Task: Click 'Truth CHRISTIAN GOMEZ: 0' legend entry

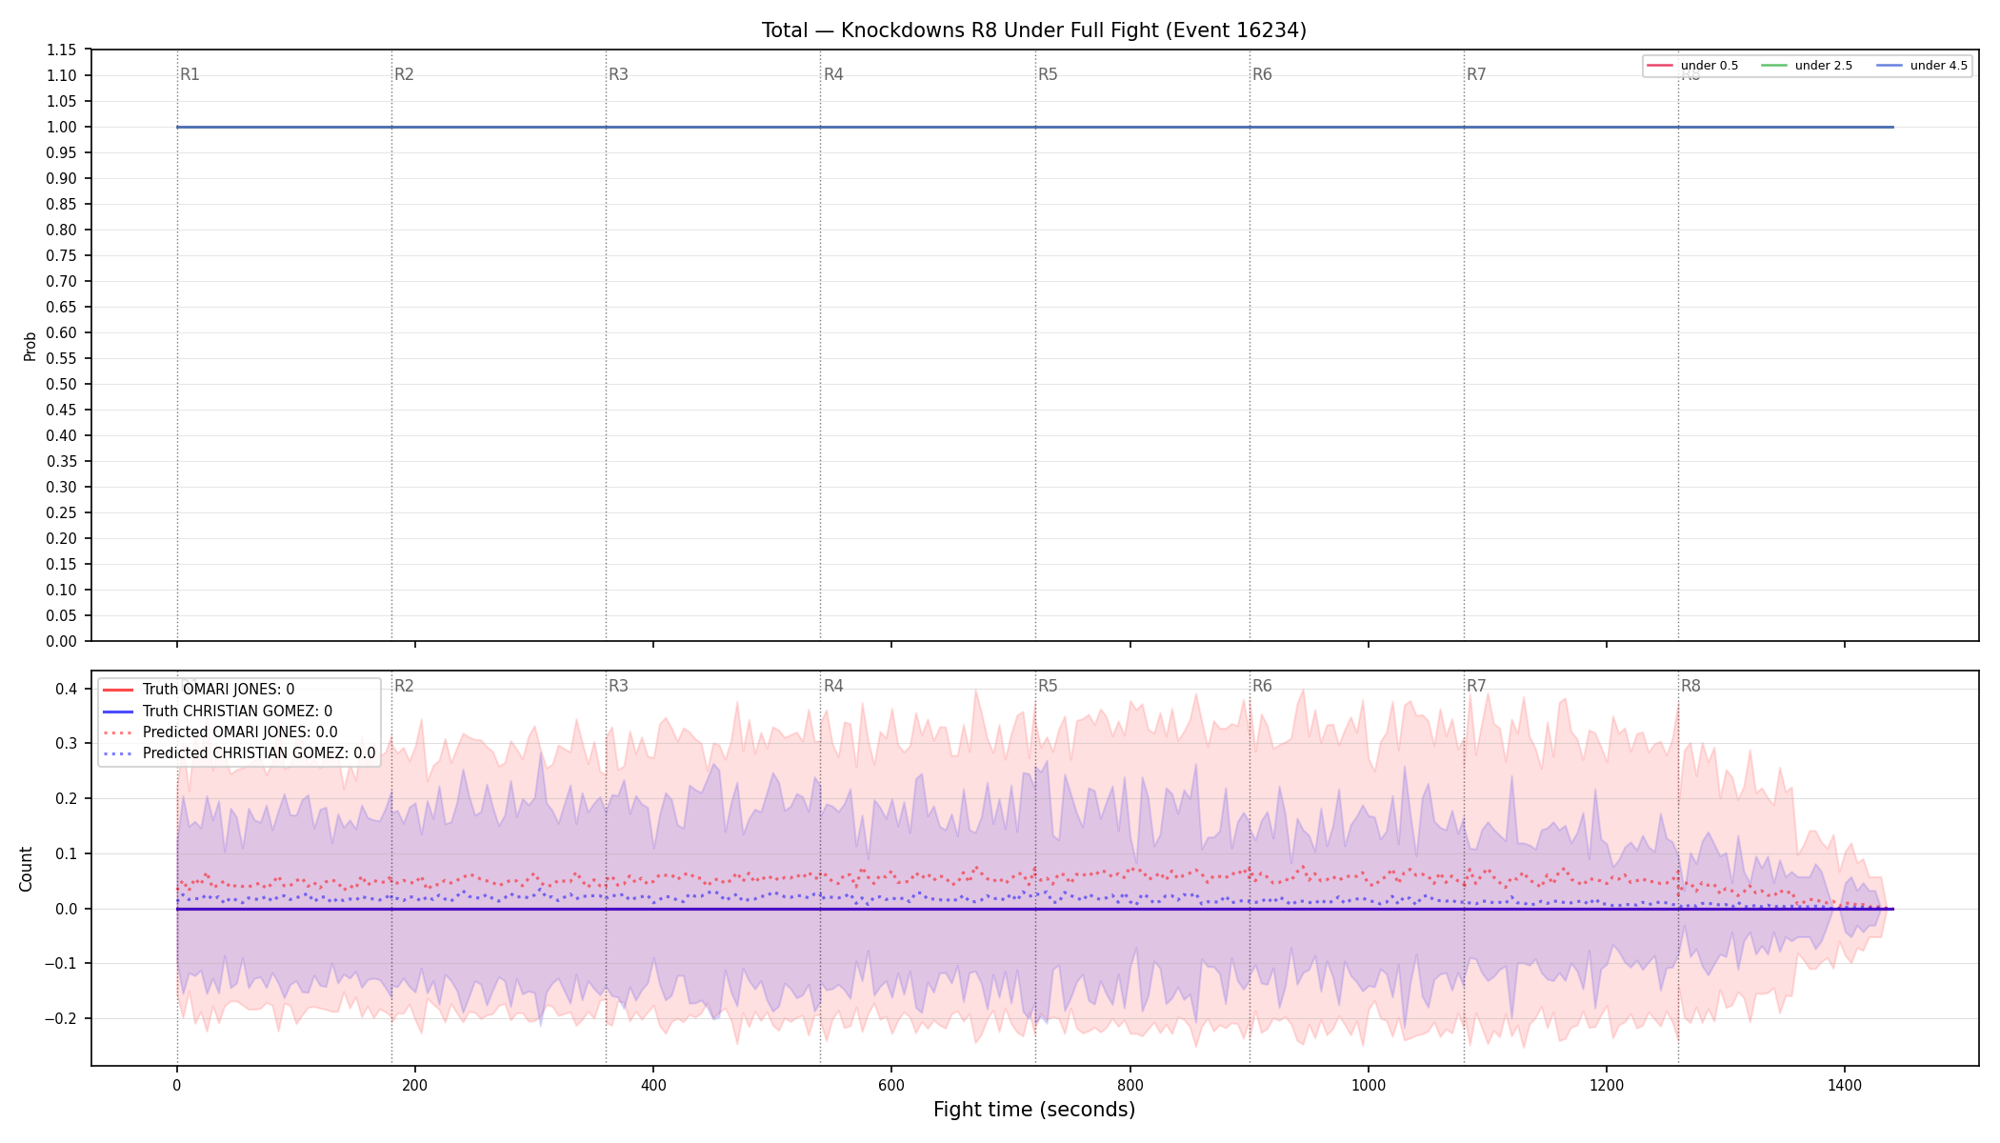Action: point(217,712)
